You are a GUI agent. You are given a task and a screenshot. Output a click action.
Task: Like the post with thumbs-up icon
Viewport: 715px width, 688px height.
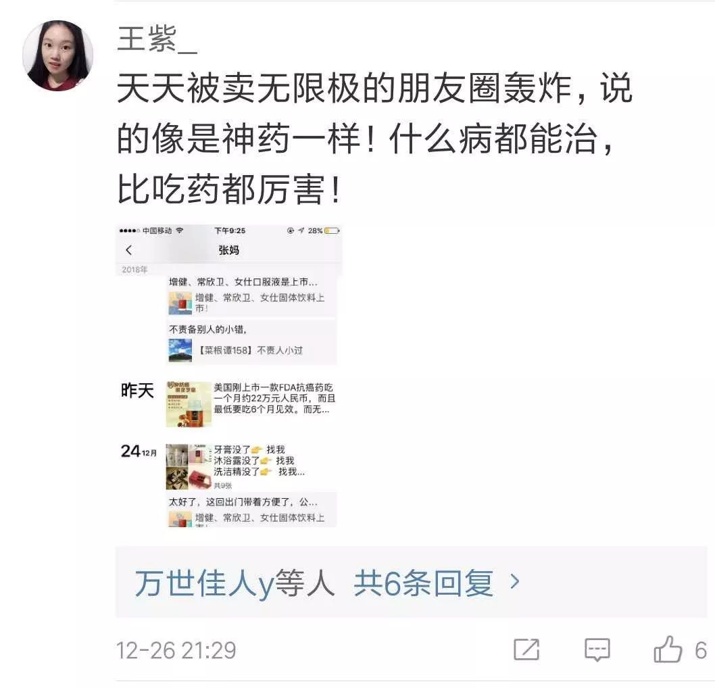point(668,649)
